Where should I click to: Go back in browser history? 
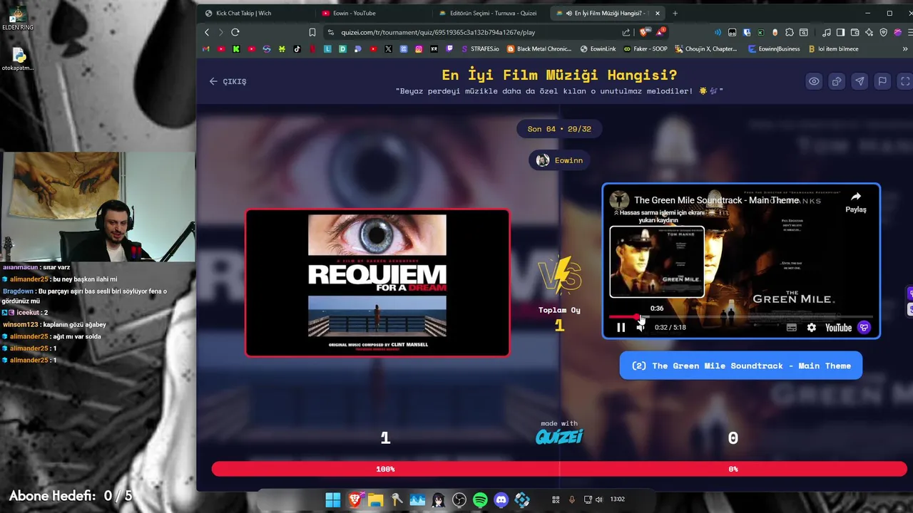click(207, 32)
